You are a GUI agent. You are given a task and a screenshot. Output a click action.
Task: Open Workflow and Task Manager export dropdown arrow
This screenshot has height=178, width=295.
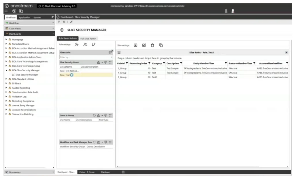click(x=102, y=142)
